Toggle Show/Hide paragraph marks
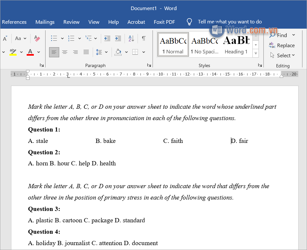Screen dimensions: 307x250 [143, 38]
